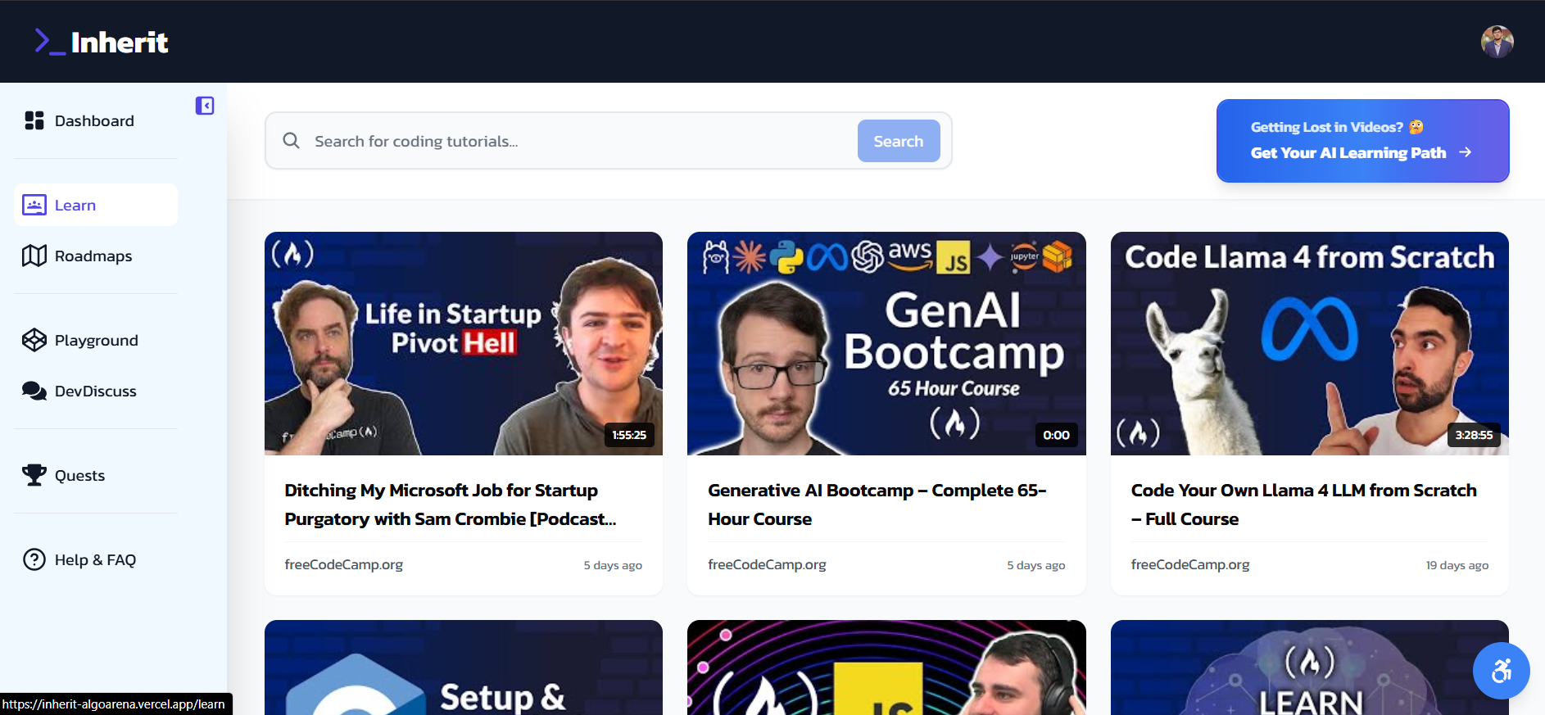Screen dimensions: 1545x715
Task: Collapse the sidebar with the toggle icon
Action: (205, 106)
